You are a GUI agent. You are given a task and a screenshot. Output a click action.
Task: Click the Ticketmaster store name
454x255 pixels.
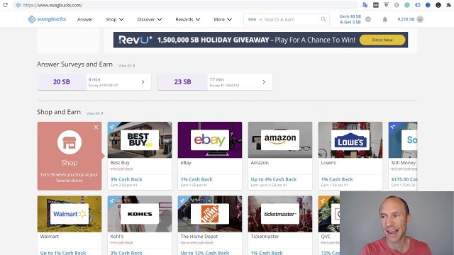tap(265, 236)
